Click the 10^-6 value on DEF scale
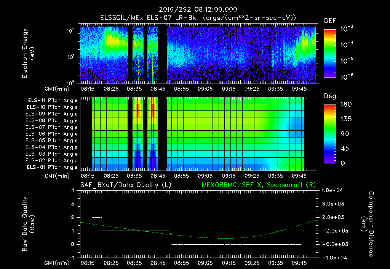The image size is (390, 269). (x=347, y=77)
